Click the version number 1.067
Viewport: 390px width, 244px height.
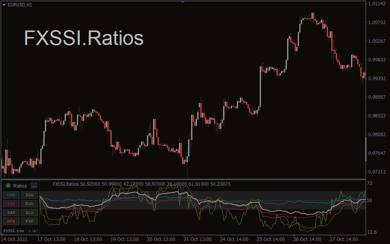[33, 231]
